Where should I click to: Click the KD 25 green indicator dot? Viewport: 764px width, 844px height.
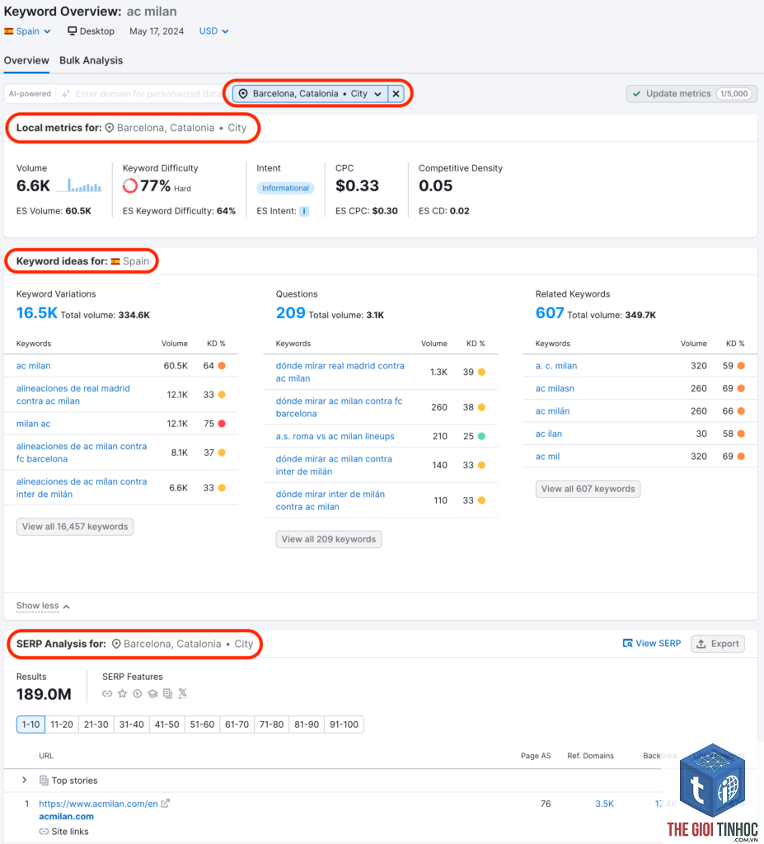[x=481, y=437]
